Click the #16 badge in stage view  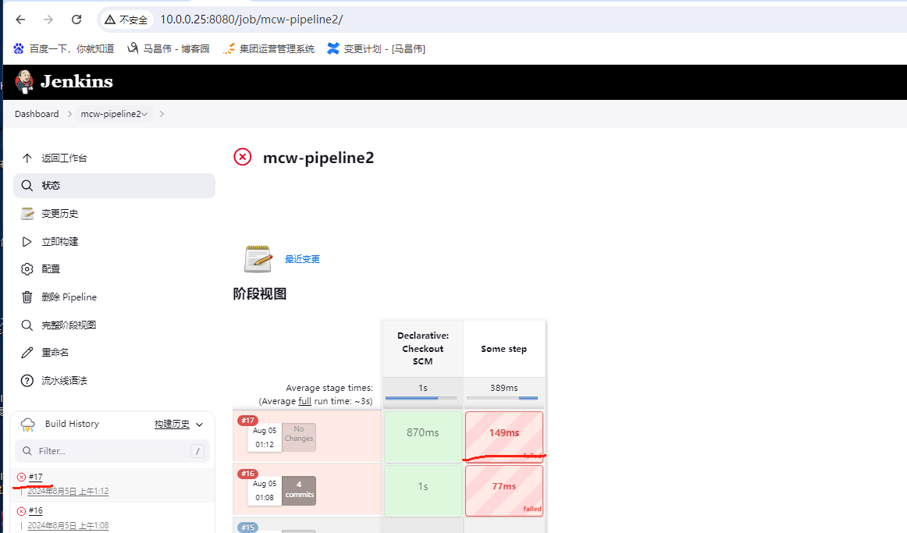(247, 474)
